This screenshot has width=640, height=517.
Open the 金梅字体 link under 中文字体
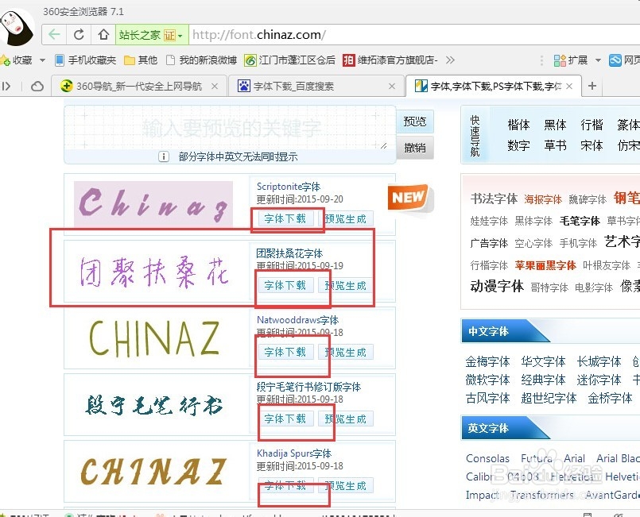[488, 361]
